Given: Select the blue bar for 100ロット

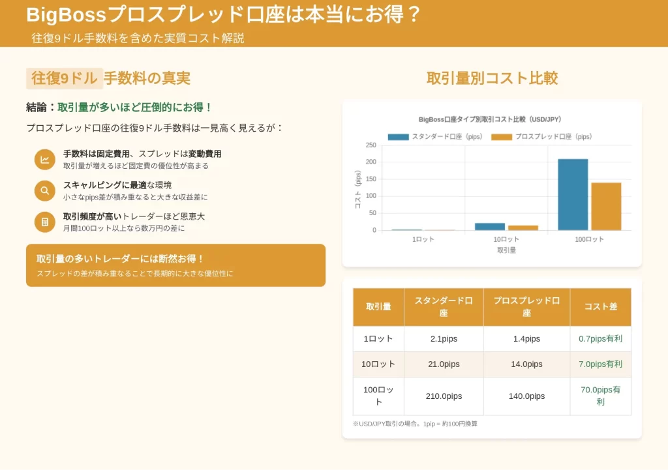Looking at the screenshot, I should point(573,194).
